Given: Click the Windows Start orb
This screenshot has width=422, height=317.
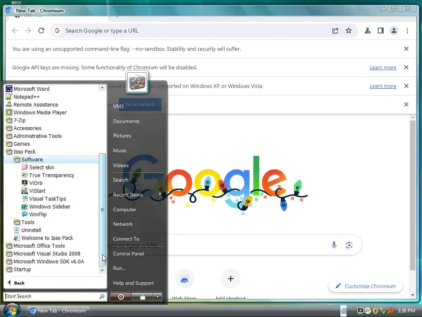Looking at the screenshot, I should click(x=12, y=310).
